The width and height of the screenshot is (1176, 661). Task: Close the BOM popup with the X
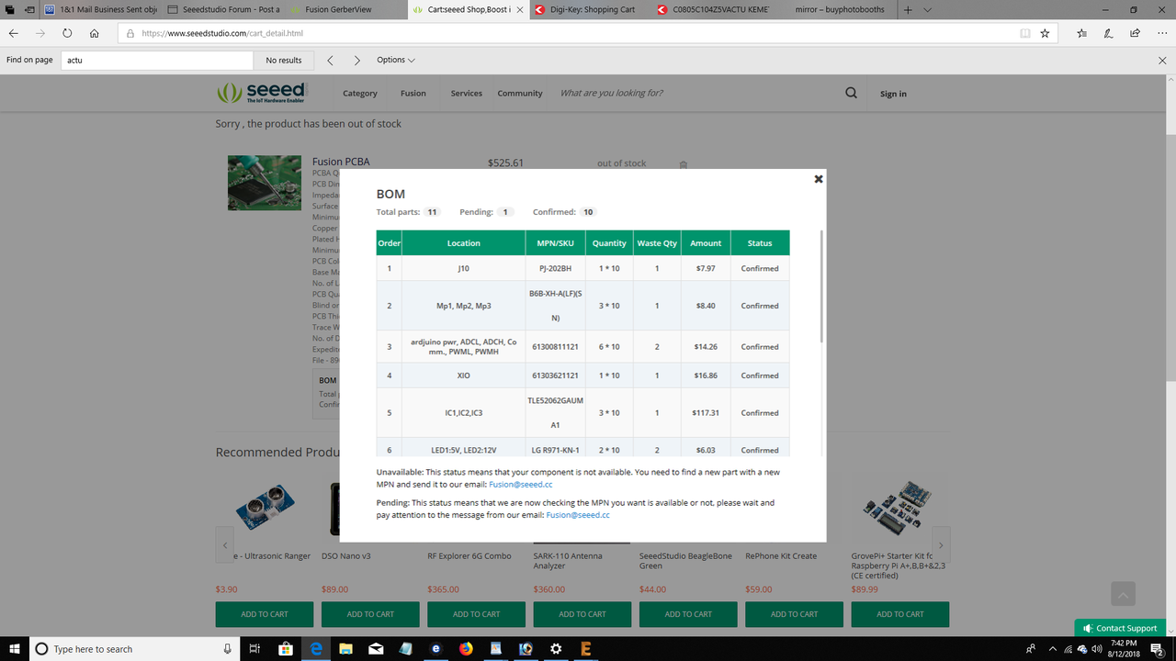coord(819,179)
